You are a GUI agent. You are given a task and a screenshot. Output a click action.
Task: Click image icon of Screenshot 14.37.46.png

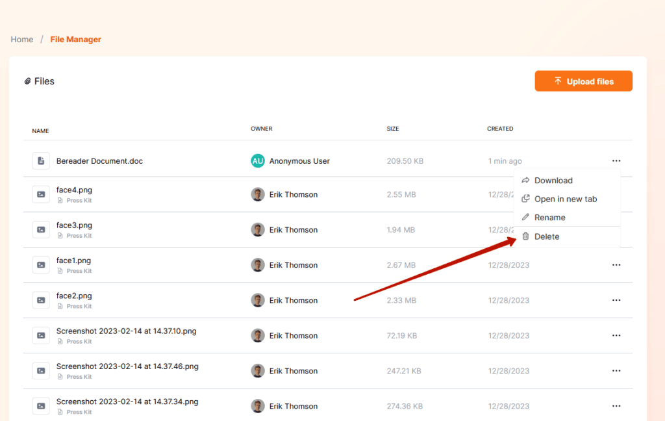point(41,370)
